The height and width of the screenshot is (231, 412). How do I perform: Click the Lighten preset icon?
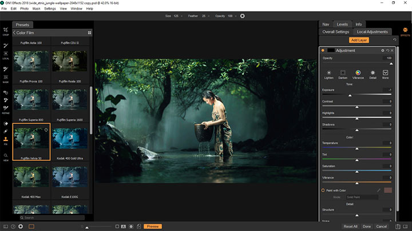(x=329, y=73)
